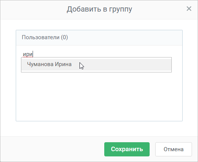198x162 pixels.
Task: Save the group members with the green button
Action: (x=127, y=149)
